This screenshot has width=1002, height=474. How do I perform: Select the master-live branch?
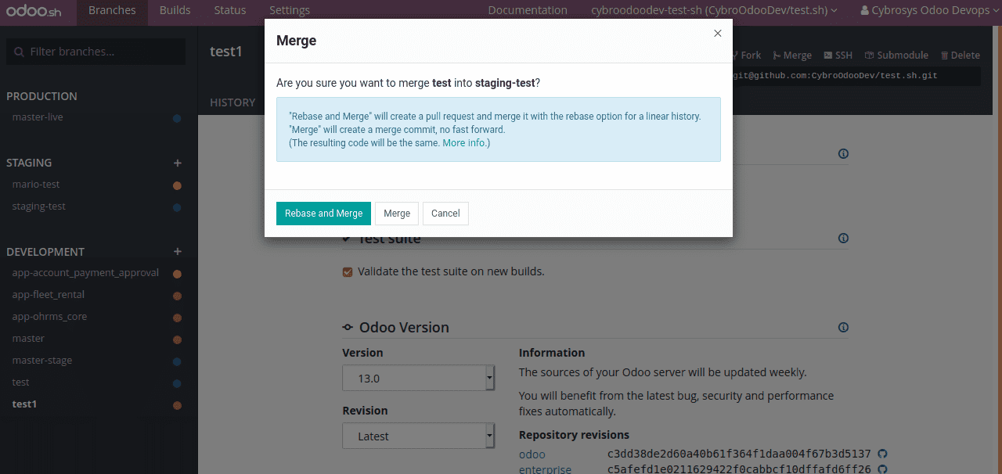pos(38,117)
